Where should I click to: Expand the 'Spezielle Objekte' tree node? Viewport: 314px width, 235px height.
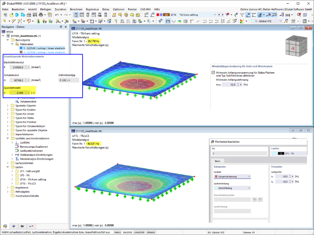[7, 106]
